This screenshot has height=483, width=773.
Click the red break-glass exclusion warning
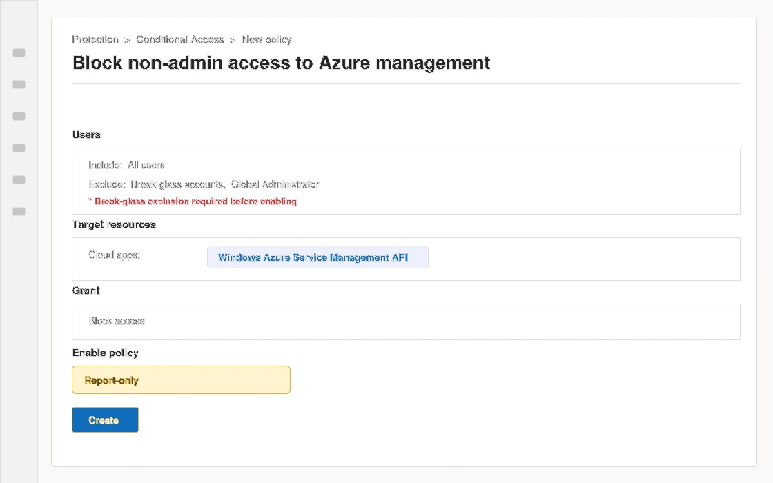point(193,201)
